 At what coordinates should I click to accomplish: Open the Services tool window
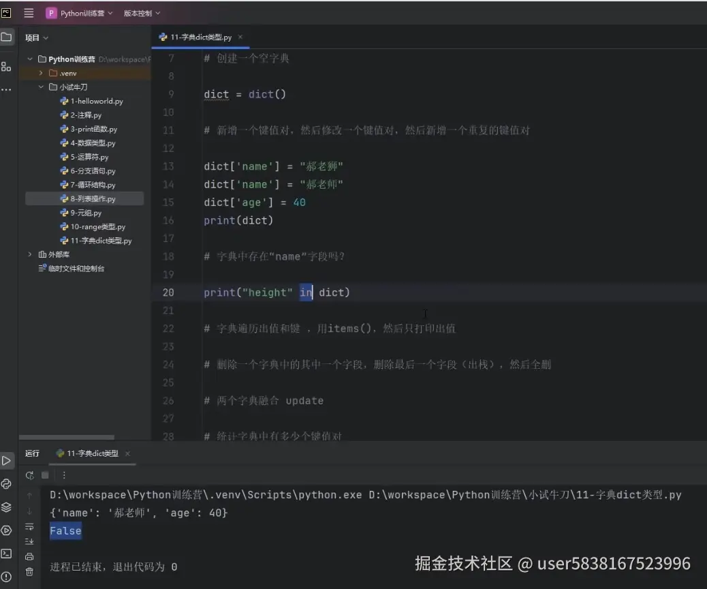pyautogui.click(x=7, y=507)
